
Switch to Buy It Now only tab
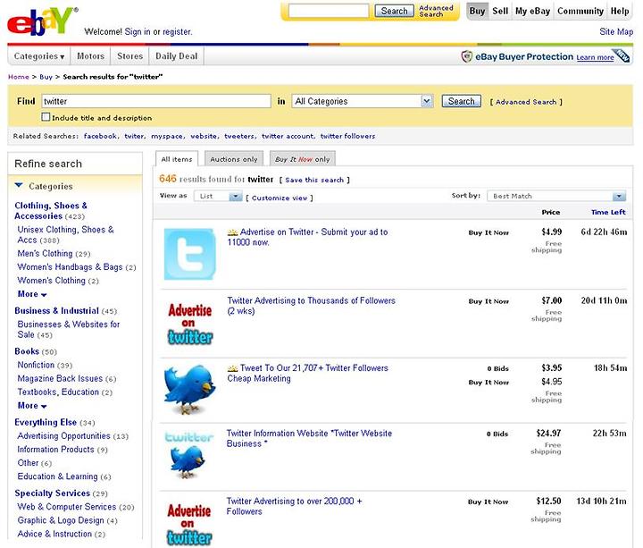click(303, 159)
